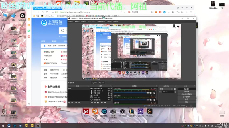The width and height of the screenshot is (229, 128).
Task: Click the 退出 button in OBS controls
Action: tap(187, 102)
